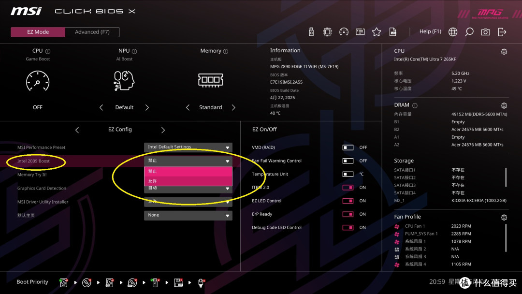Switch to EZ Mode tab

click(38, 32)
